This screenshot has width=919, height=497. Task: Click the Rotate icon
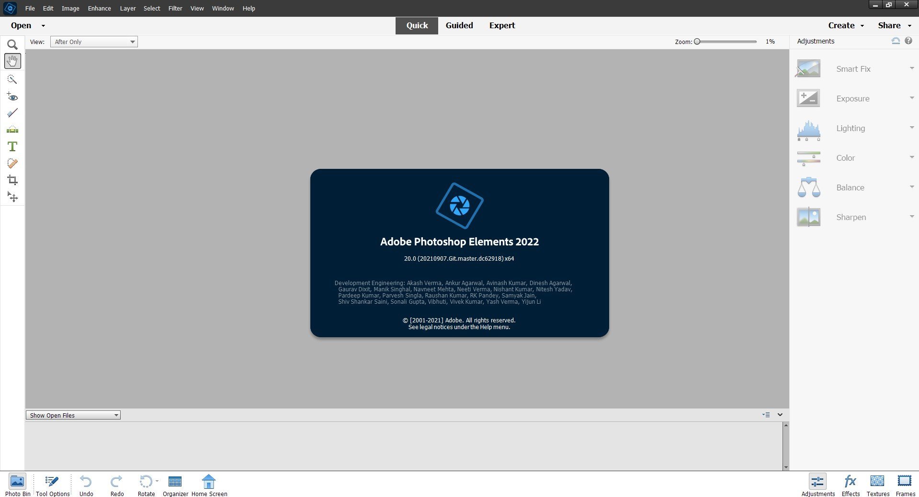pyautogui.click(x=146, y=481)
